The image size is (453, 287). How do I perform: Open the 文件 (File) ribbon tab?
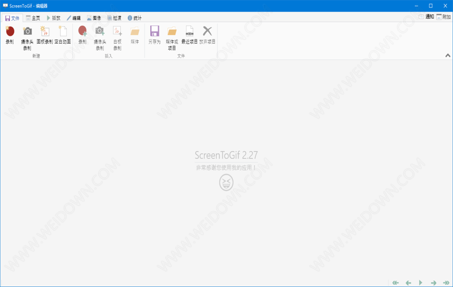[12, 18]
